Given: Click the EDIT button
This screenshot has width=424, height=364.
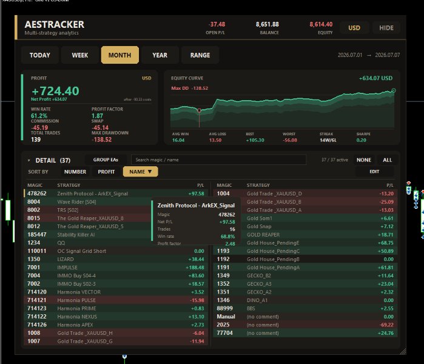Looking at the screenshot, I should [374, 172].
